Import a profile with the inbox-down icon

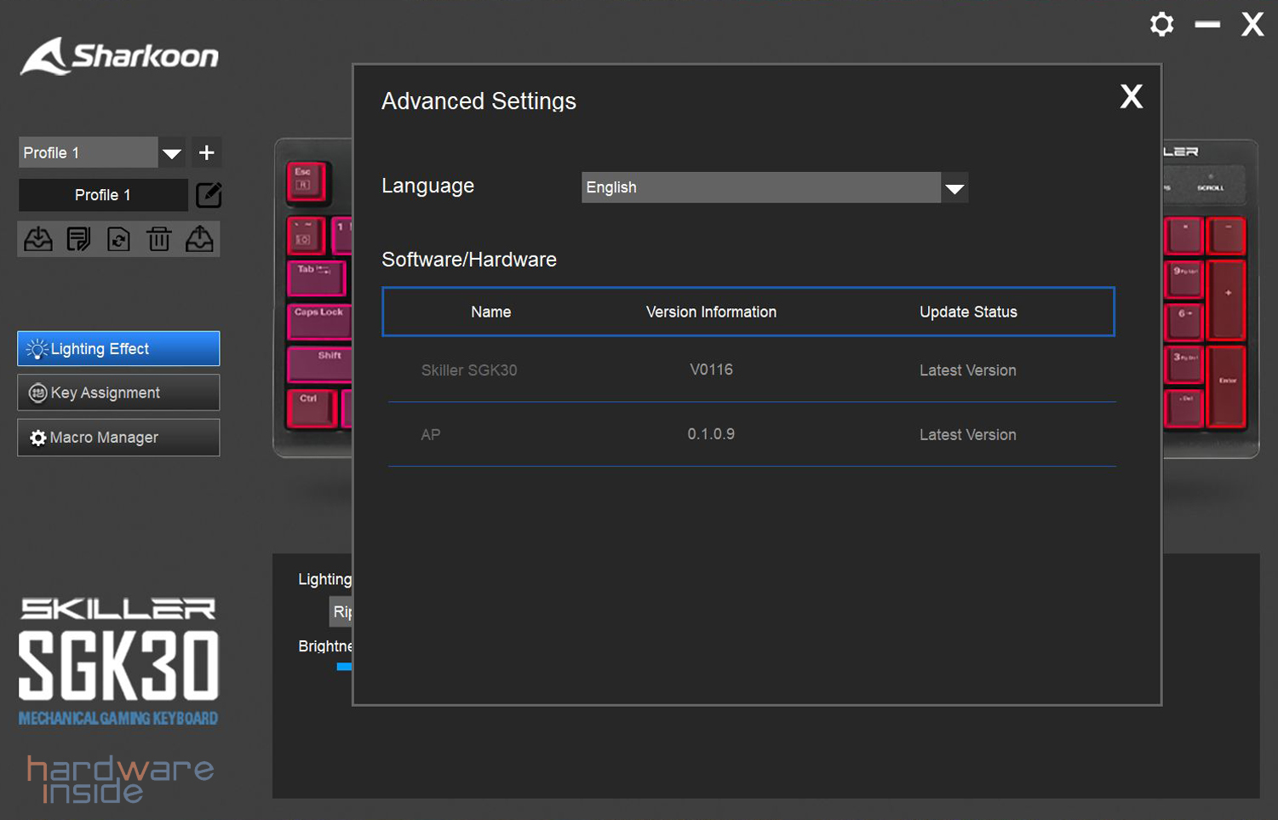(x=37, y=239)
